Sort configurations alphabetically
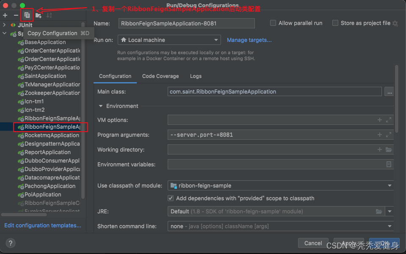Screen dimensions: 406x254 [49, 15]
